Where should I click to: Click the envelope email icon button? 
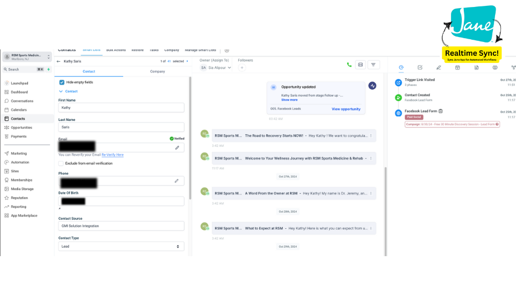(360, 65)
